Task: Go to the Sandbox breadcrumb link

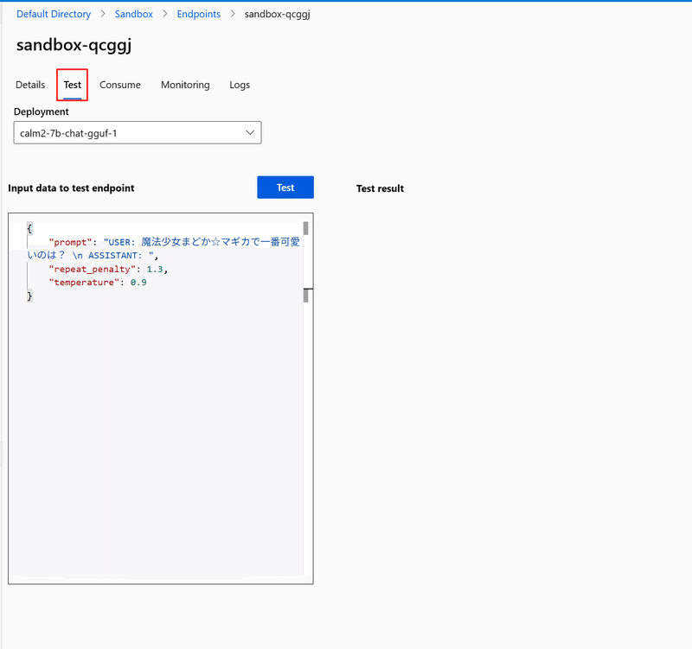Action: click(134, 14)
